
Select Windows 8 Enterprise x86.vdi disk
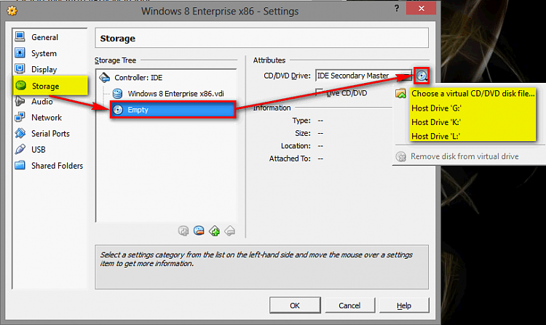coord(175,94)
